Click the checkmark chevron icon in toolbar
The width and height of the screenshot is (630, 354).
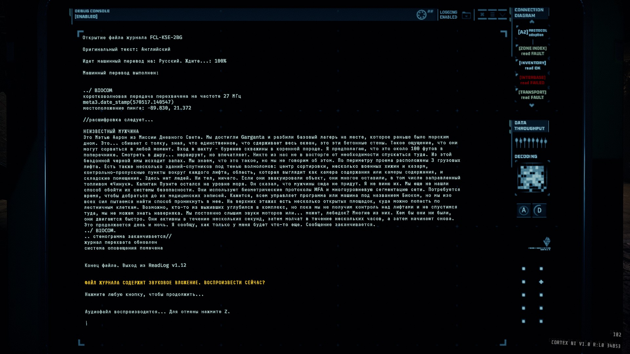point(502,14)
